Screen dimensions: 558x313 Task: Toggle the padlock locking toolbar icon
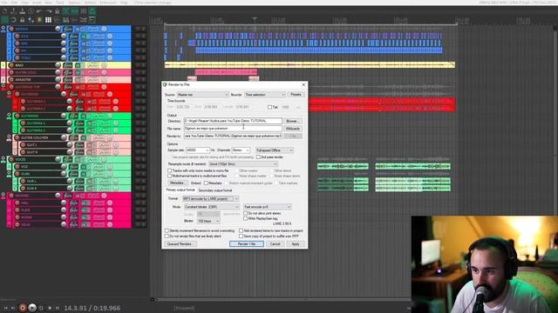coord(22,20)
